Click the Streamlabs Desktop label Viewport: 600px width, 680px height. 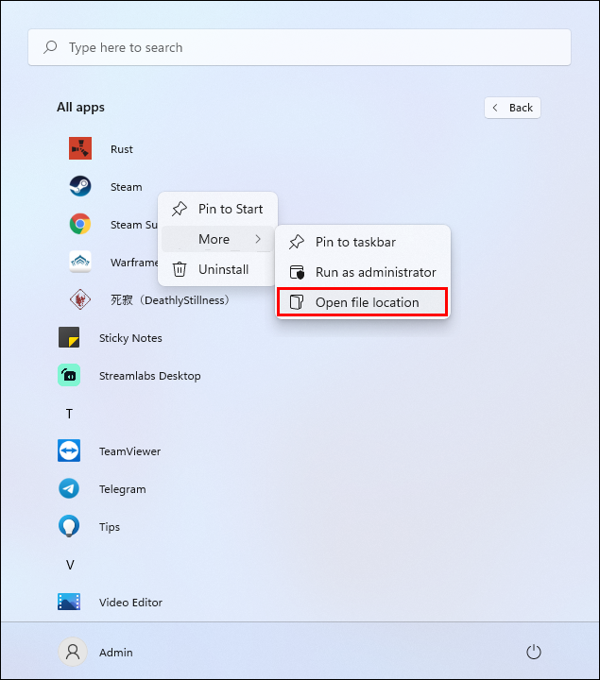[x=149, y=376]
